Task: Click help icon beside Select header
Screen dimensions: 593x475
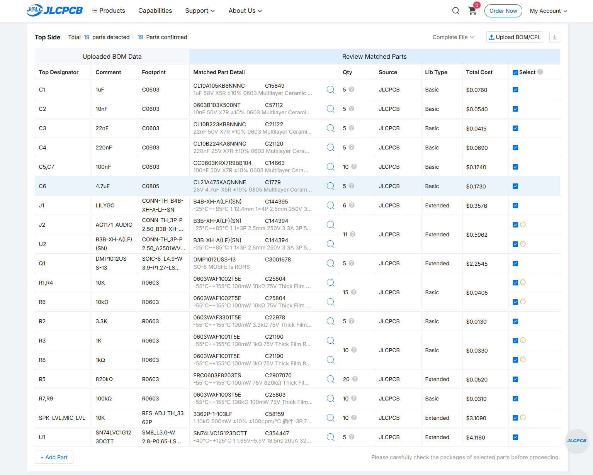Action: (x=540, y=72)
